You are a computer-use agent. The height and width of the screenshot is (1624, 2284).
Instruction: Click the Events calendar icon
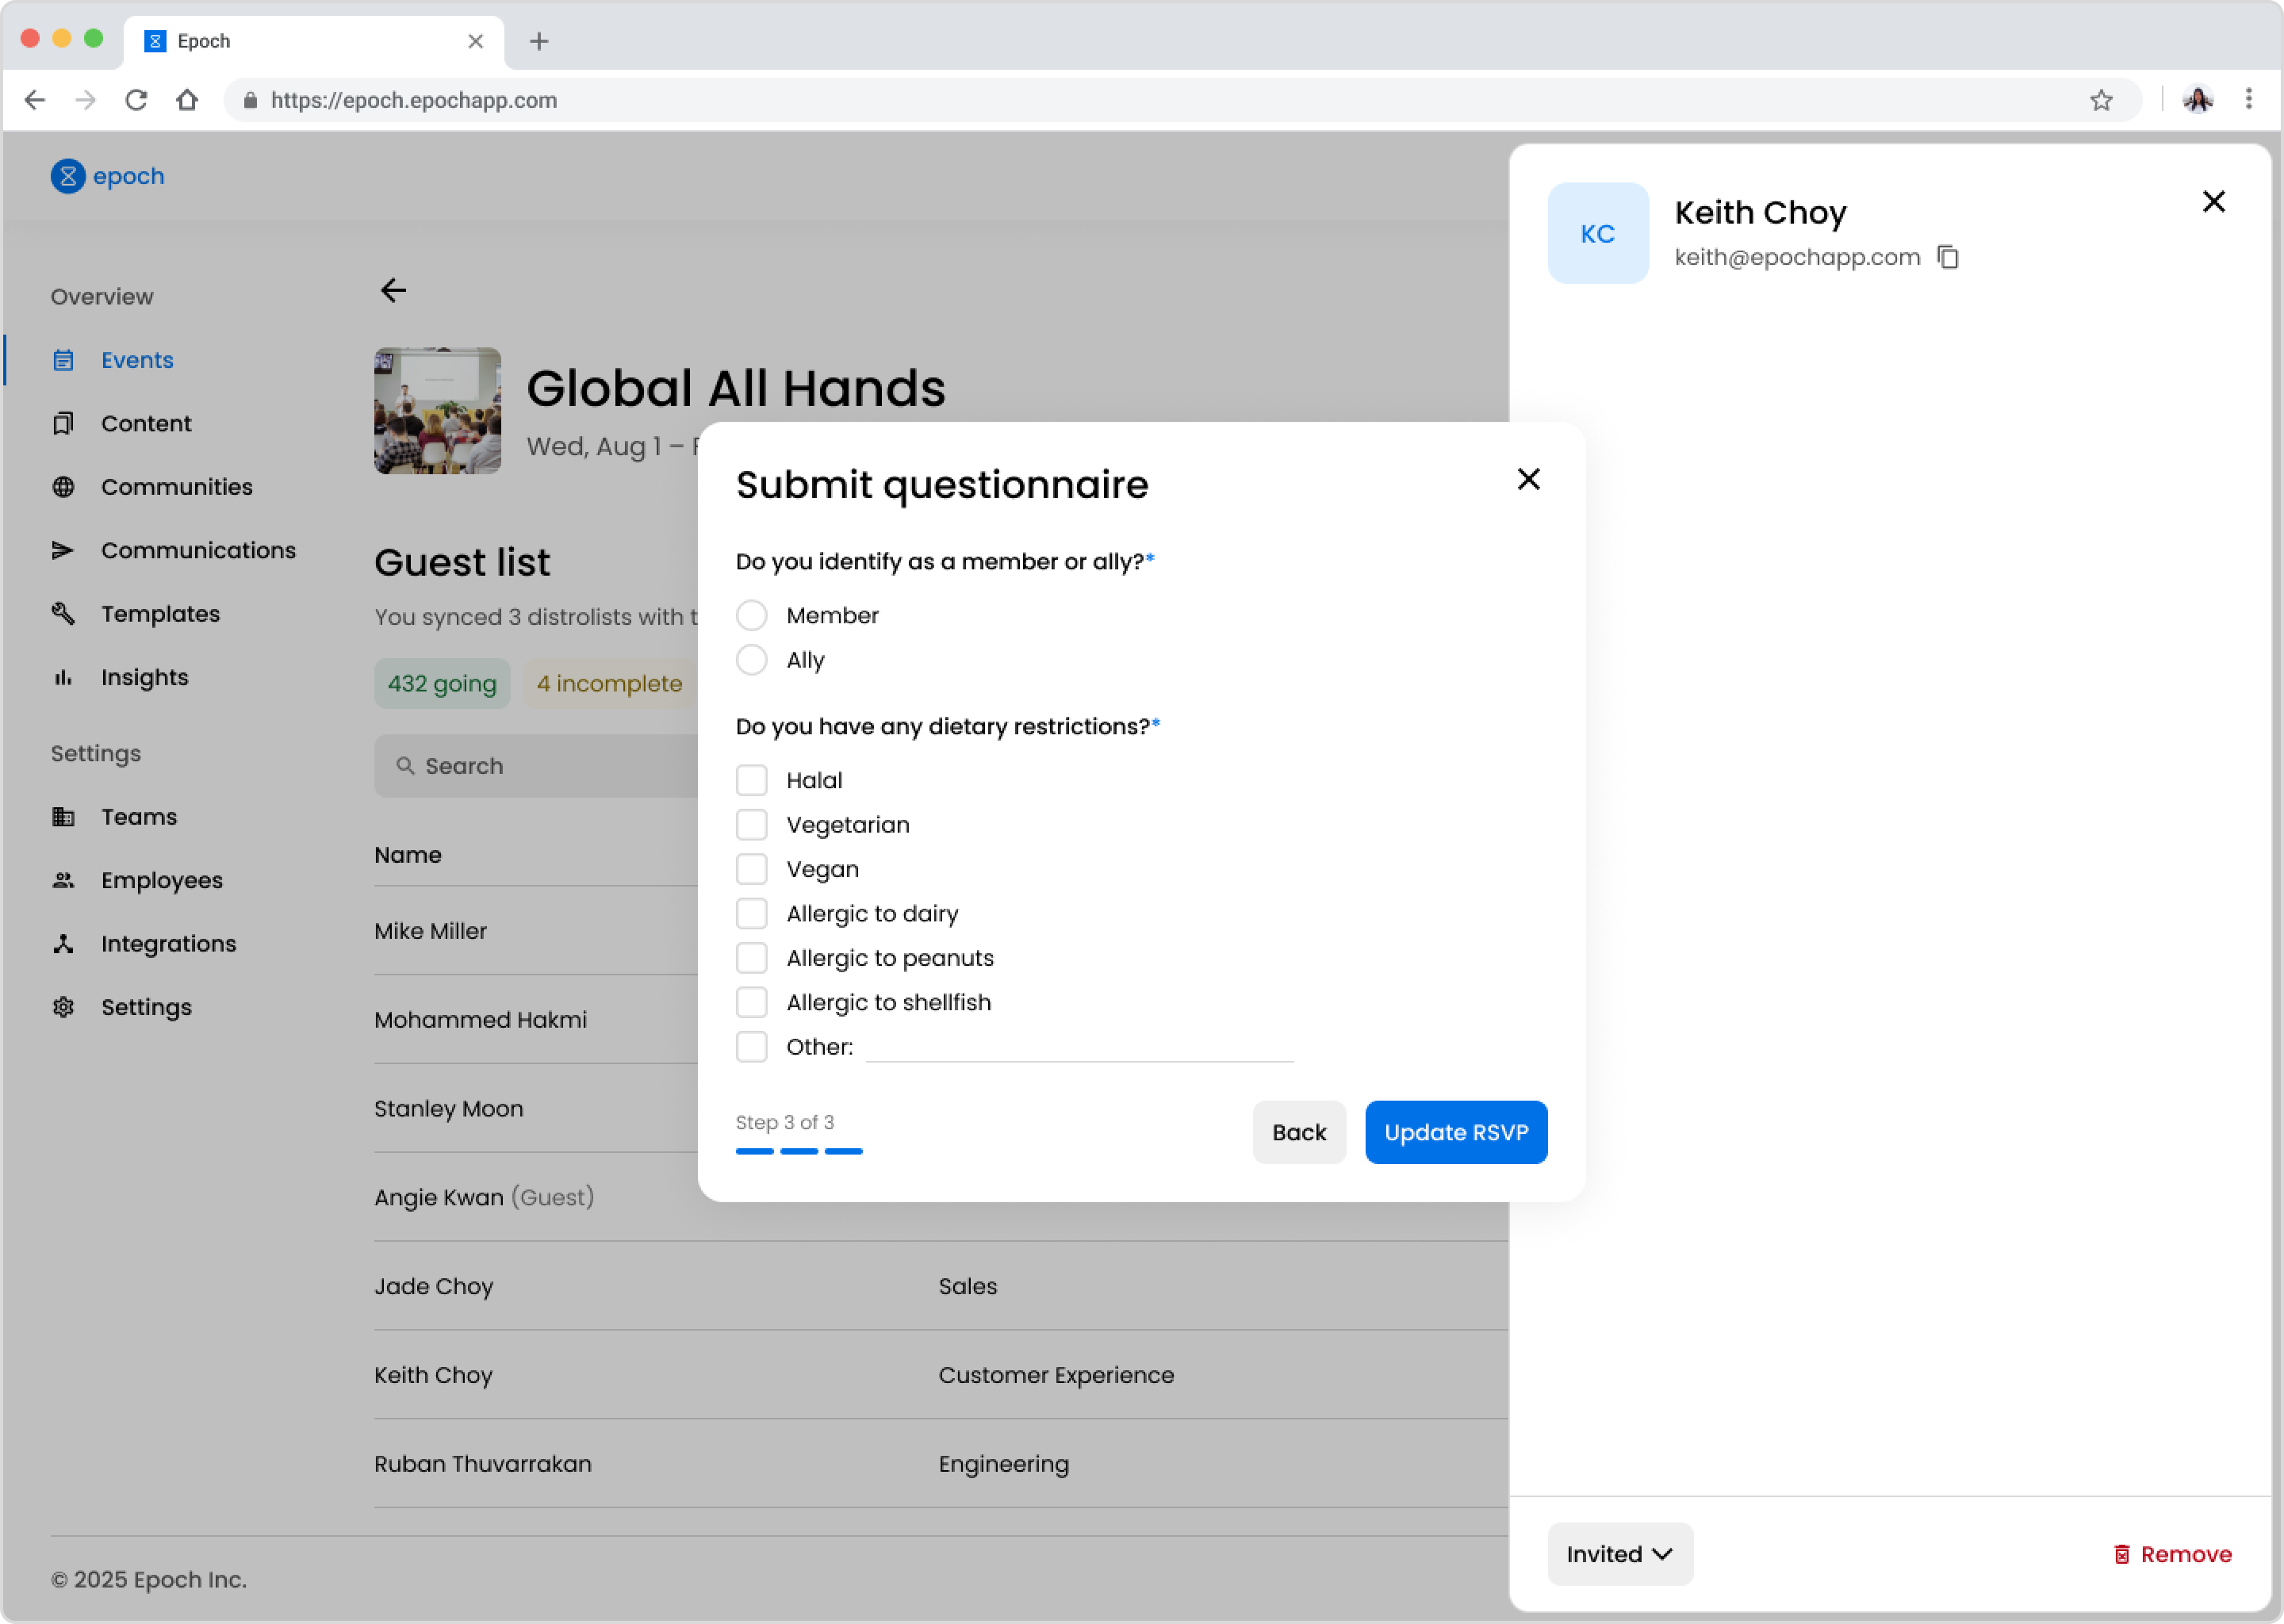pyautogui.click(x=63, y=360)
